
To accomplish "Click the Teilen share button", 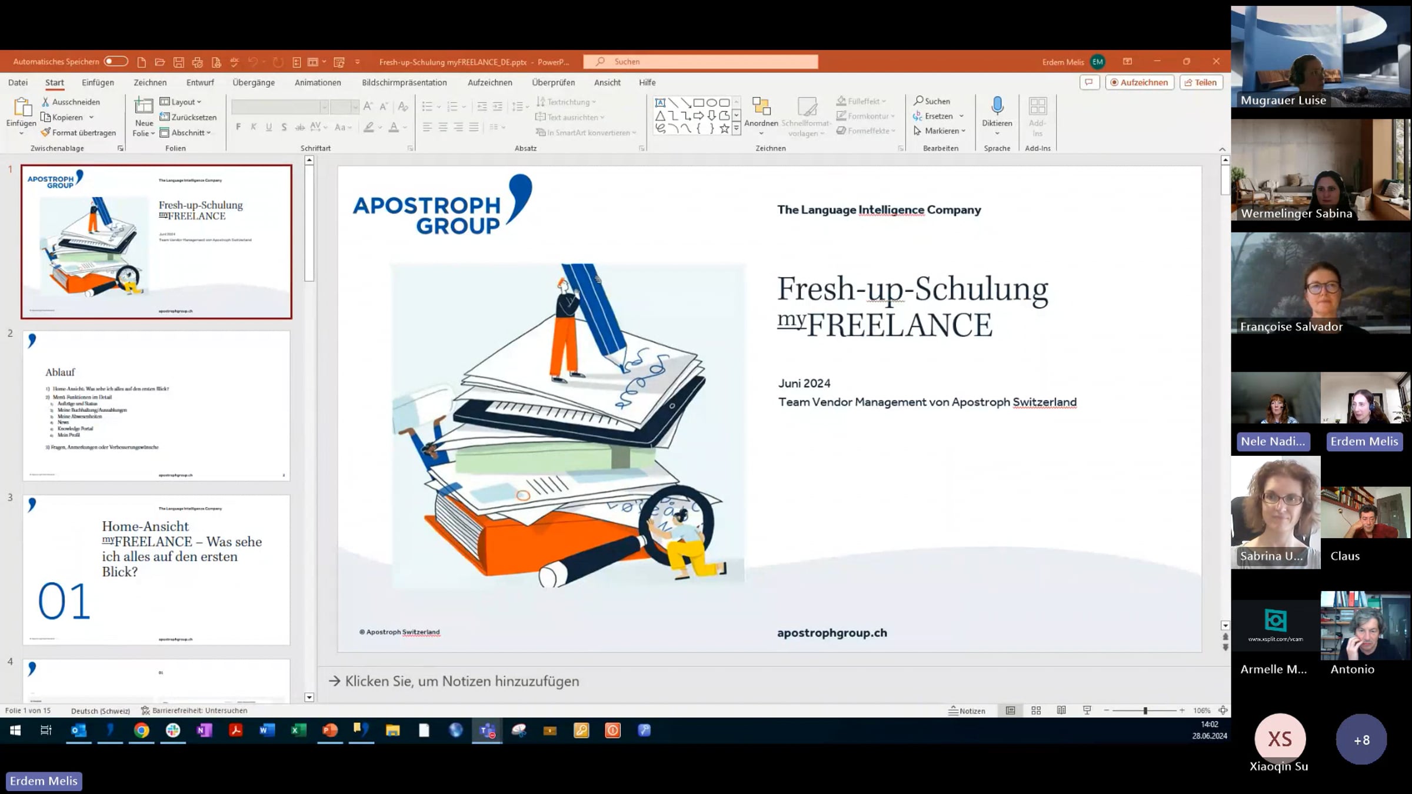I will coord(1201,82).
